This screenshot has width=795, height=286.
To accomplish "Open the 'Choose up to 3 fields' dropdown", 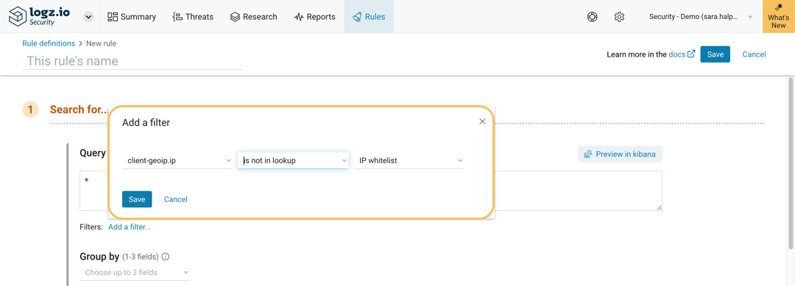I will (135, 272).
